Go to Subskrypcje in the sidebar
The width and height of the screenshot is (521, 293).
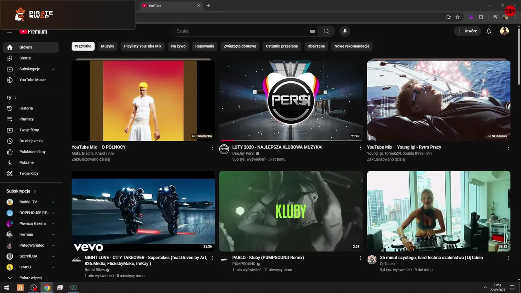31,69
